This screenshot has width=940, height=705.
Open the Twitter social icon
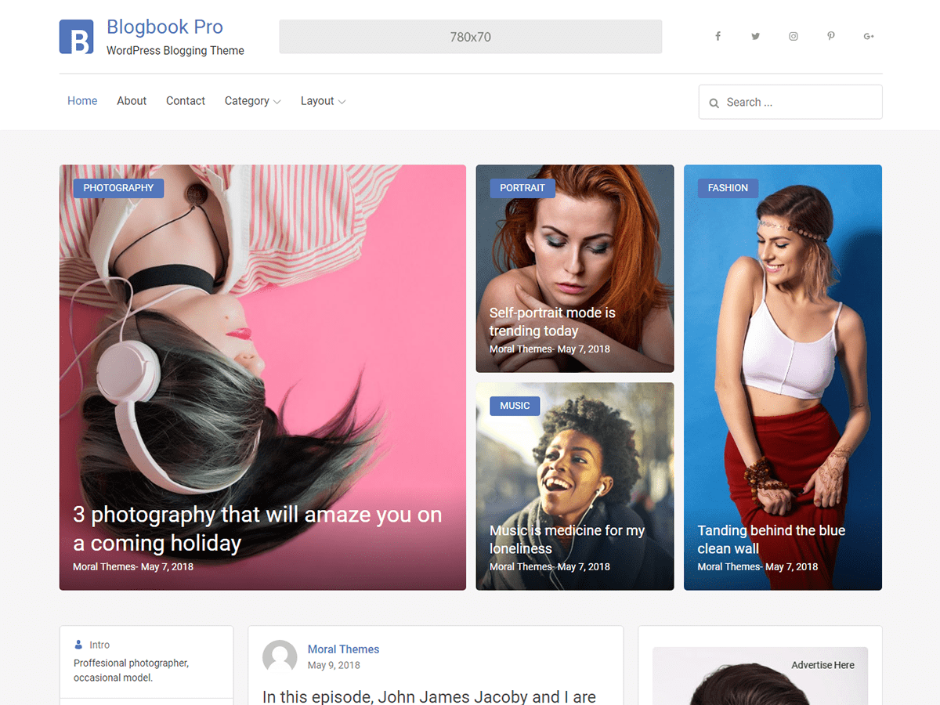[755, 36]
